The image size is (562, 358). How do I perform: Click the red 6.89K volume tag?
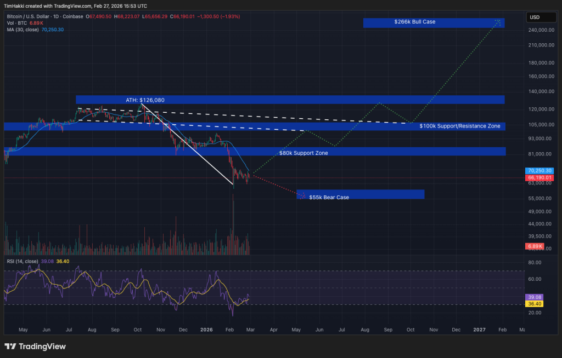click(x=535, y=246)
